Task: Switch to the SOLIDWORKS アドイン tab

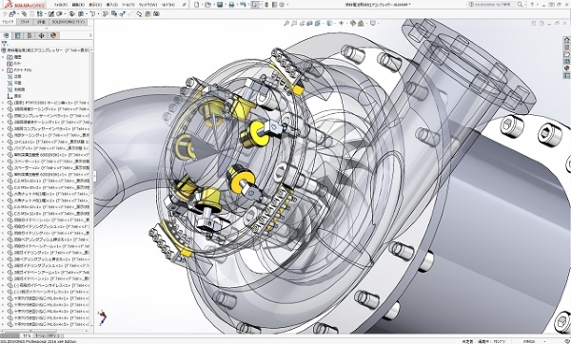Action: click(69, 22)
